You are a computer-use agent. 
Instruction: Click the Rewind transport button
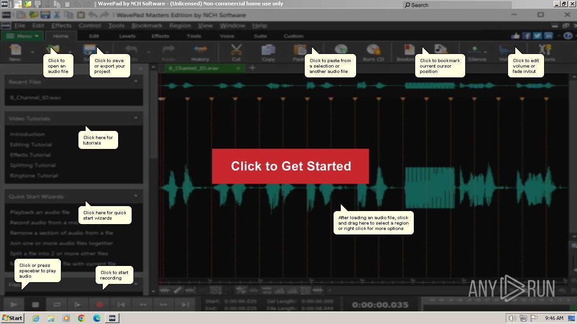tap(142, 305)
